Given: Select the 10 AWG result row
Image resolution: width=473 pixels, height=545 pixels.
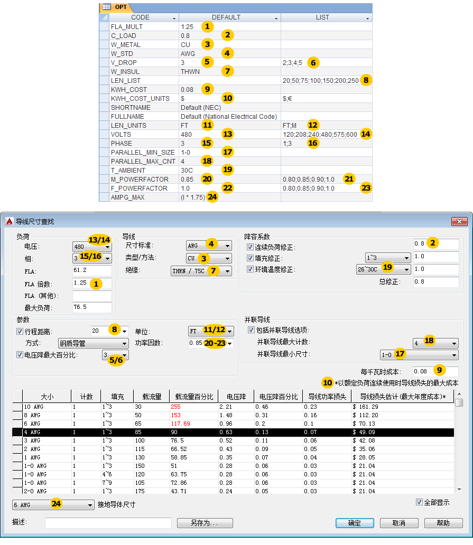Looking at the screenshot, I should (x=233, y=407).
